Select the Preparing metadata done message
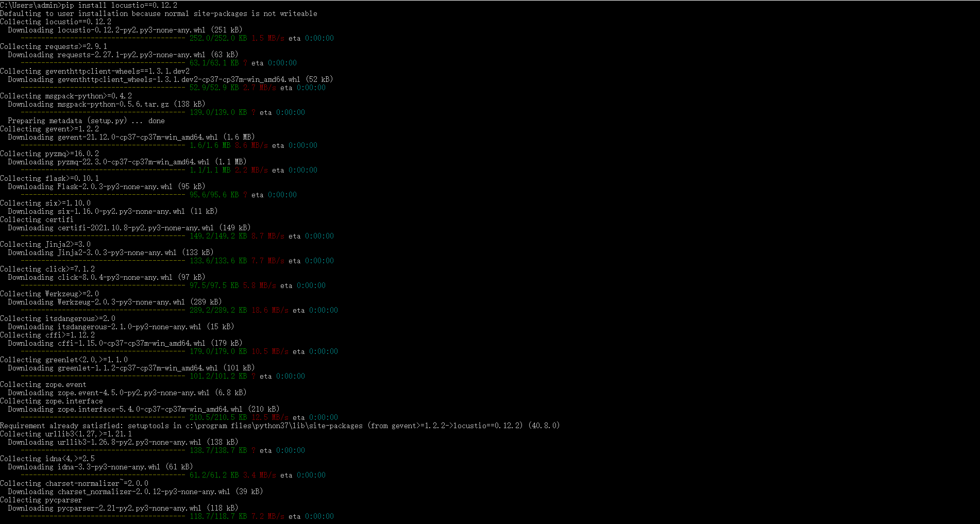The width and height of the screenshot is (980, 524). click(88, 121)
